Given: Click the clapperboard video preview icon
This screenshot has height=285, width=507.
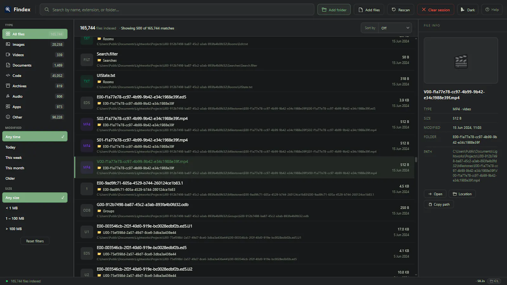Looking at the screenshot, I should pos(461,61).
